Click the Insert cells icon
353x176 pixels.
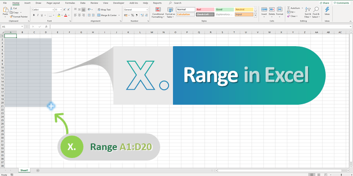(264, 9)
